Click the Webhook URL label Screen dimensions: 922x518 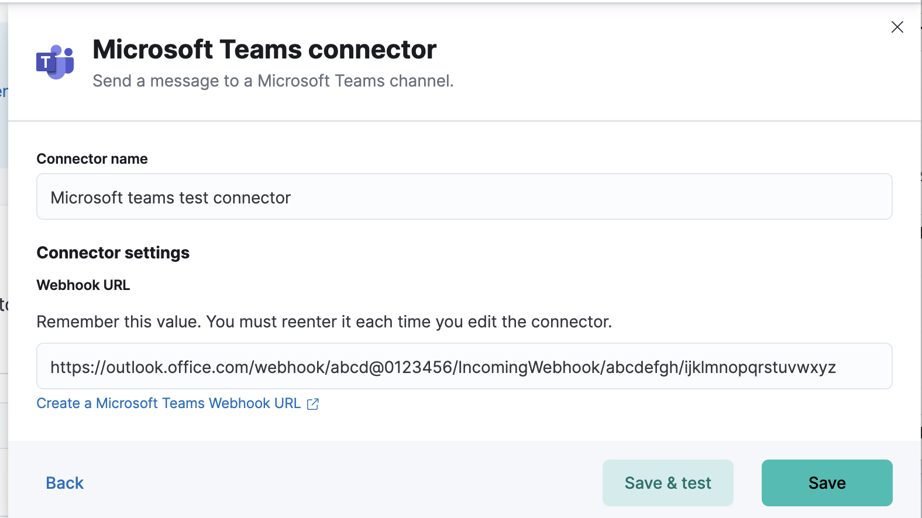(83, 285)
